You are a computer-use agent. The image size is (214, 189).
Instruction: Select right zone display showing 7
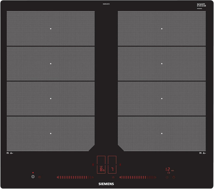112,169
